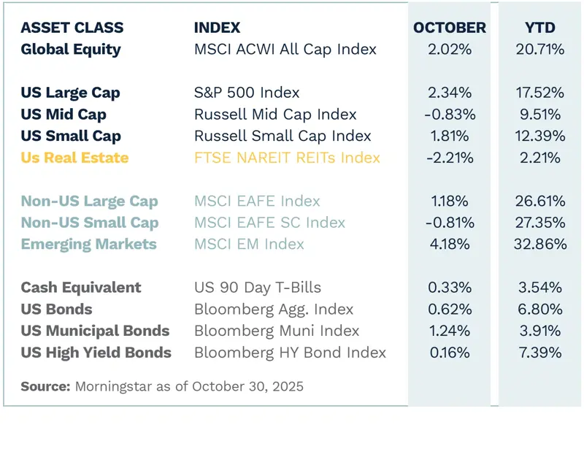Viewport: 584px width, 476px height.
Task: Select the US Large Cap label
Action: tap(70, 93)
